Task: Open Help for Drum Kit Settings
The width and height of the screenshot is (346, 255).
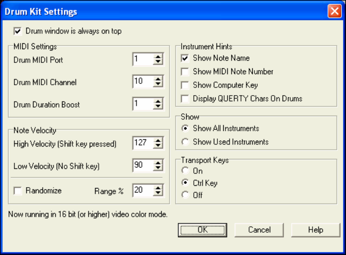Action: (316, 230)
